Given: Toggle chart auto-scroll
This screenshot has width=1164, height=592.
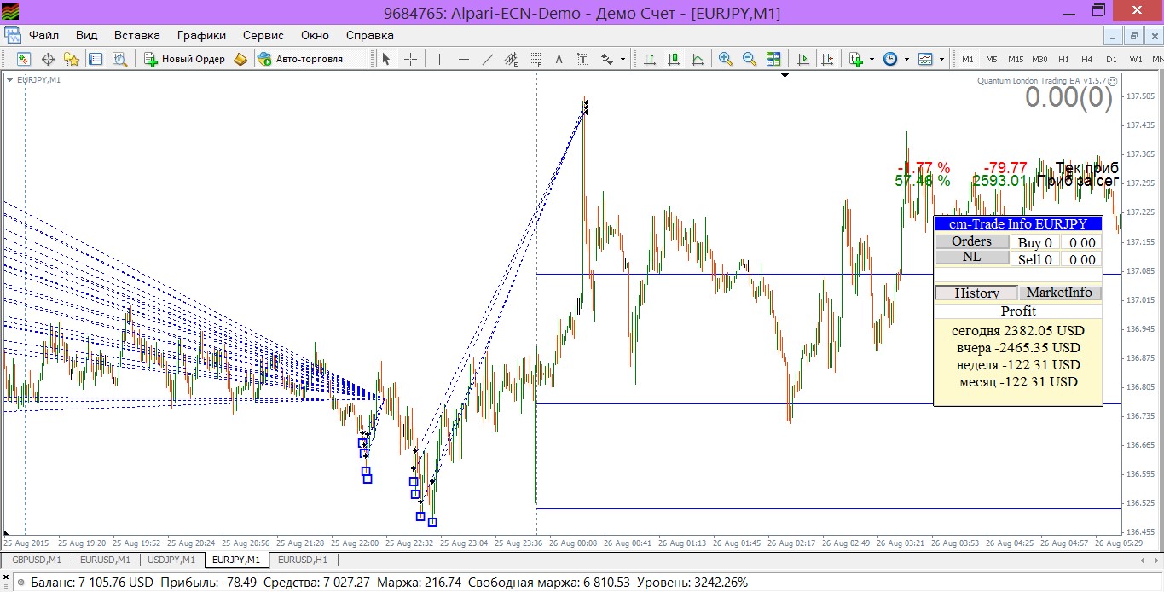Looking at the screenshot, I should coord(802,59).
